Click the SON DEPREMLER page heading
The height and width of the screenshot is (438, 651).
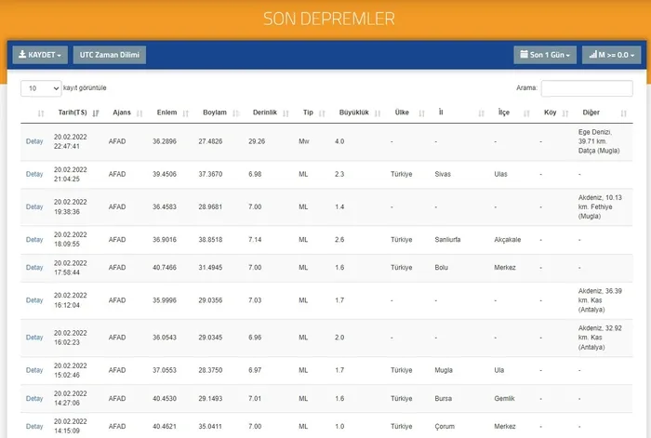point(329,19)
